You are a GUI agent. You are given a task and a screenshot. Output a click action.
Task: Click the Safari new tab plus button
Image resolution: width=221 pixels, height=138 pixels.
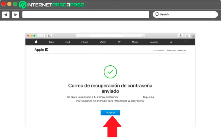tap(193, 36)
